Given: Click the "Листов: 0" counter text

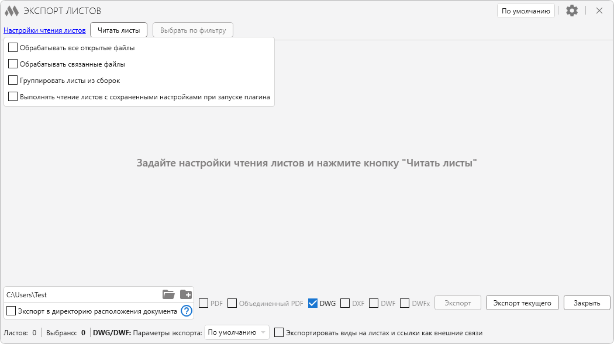Looking at the screenshot, I should [x=20, y=333].
